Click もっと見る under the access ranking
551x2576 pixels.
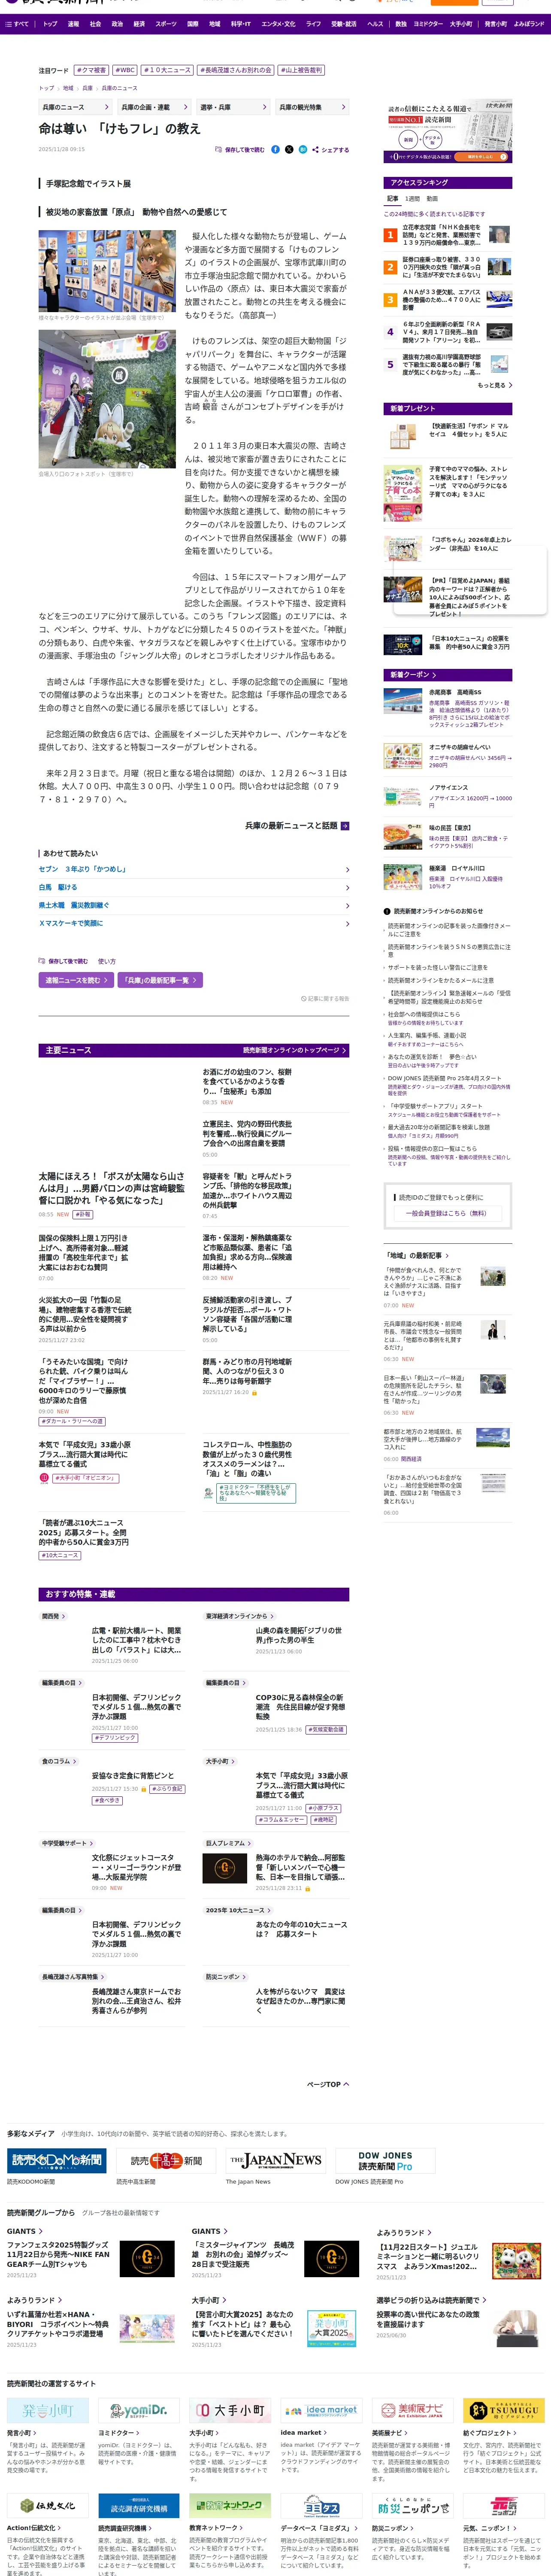coord(495,385)
